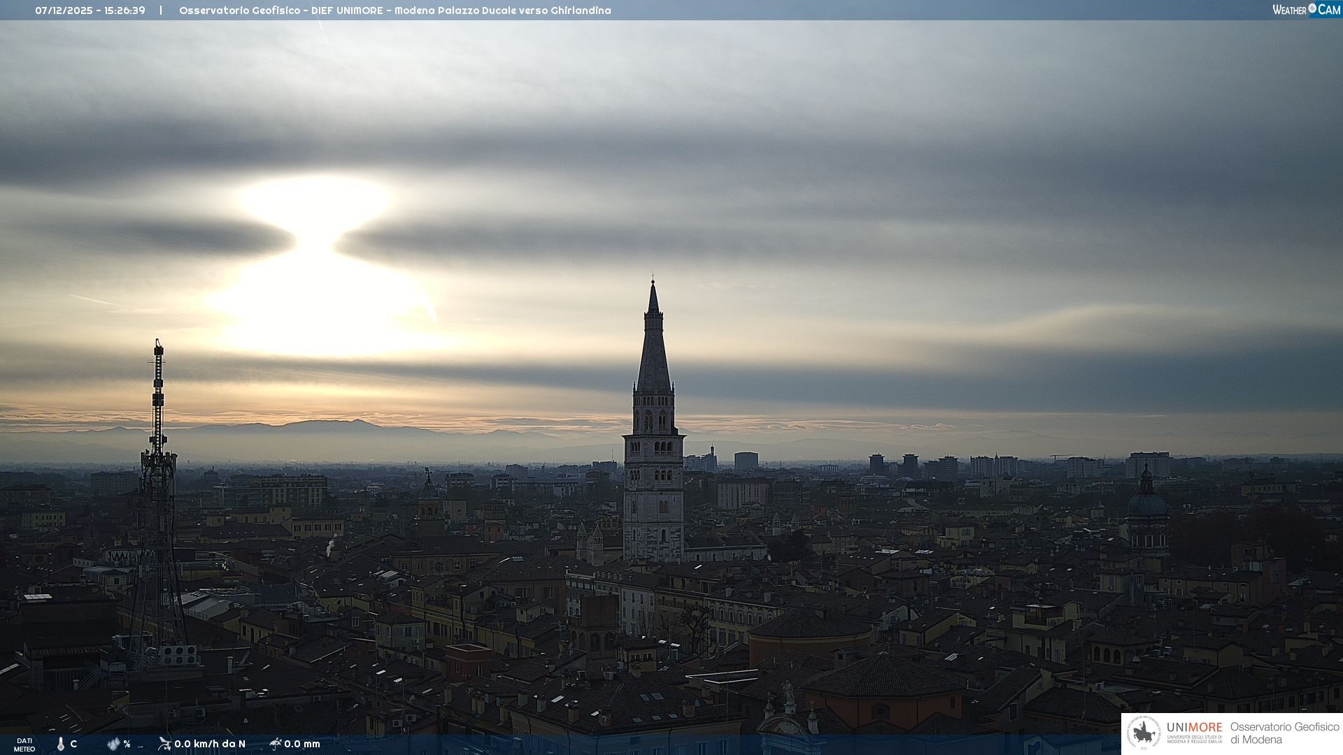Image resolution: width=1343 pixels, height=755 pixels.
Task: Click the timestamp 07/12/2025 - 15:26:39
Action: (x=90, y=10)
